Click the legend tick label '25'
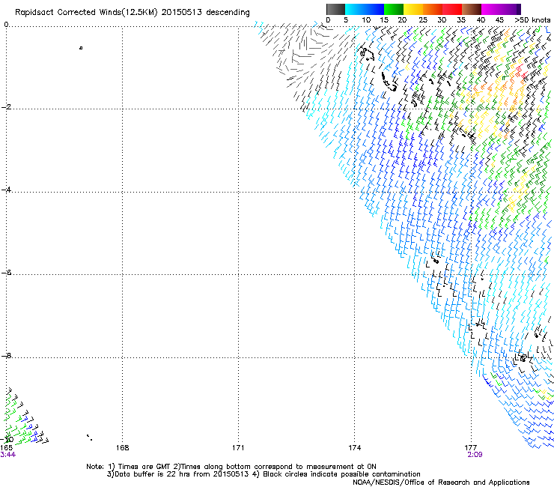The width and height of the screenshot is (554, 487). (423, 19)
